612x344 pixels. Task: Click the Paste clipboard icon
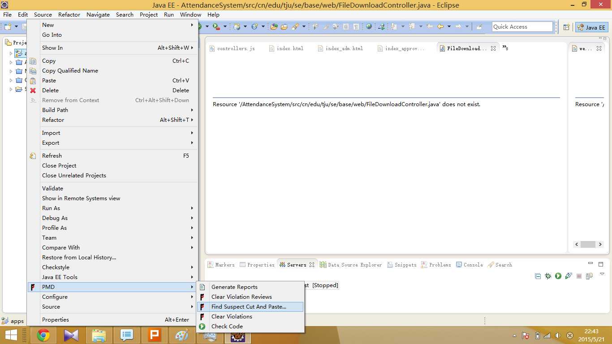33,81
